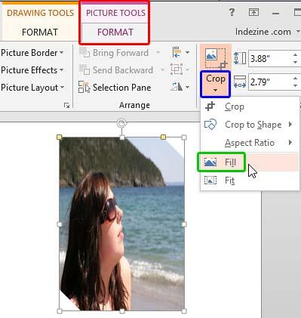This screenshot has height=318, width=301.
Task: Expand the Bring Forward arrow
Action: click(158, 53)
